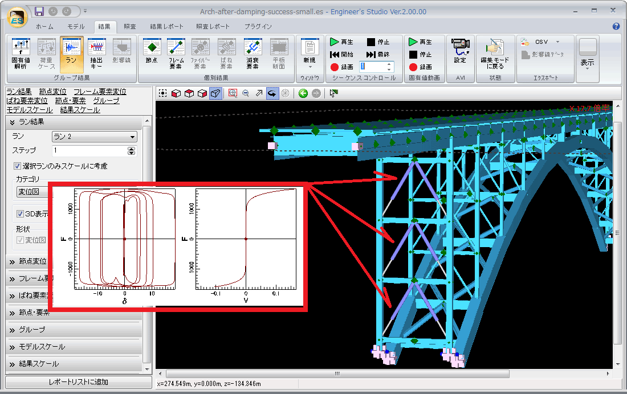Click the 節点・要素 link

tap(70, 101)
